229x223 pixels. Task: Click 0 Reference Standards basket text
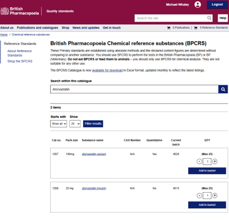click(214, 28)
